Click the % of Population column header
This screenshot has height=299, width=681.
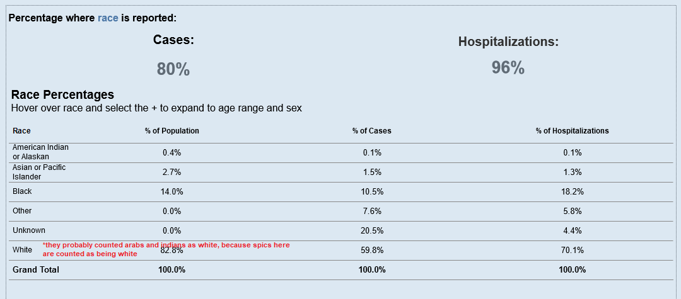click(x=172, y=131)
